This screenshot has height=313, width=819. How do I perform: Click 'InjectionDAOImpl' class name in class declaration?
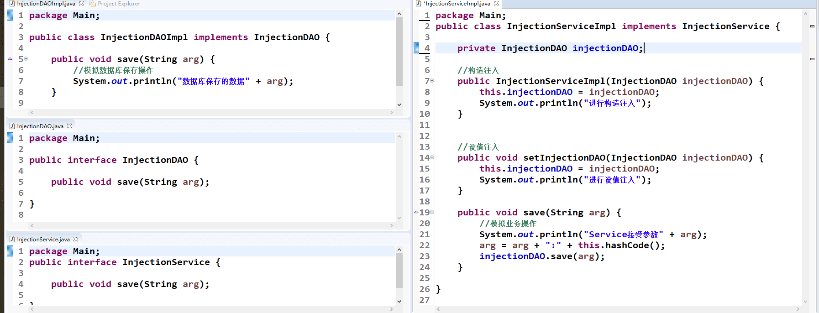(x=144, y=37)
